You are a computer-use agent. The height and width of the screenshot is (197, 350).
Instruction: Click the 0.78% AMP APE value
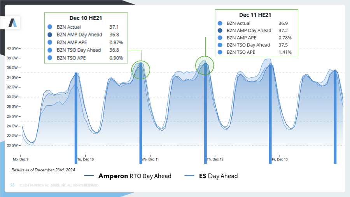pos(285,38)
